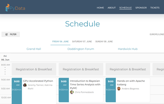The image size is (164, 104).
Task: Click the Chris Fonnesbeck speaker name
Action: [x=84, y=92]
